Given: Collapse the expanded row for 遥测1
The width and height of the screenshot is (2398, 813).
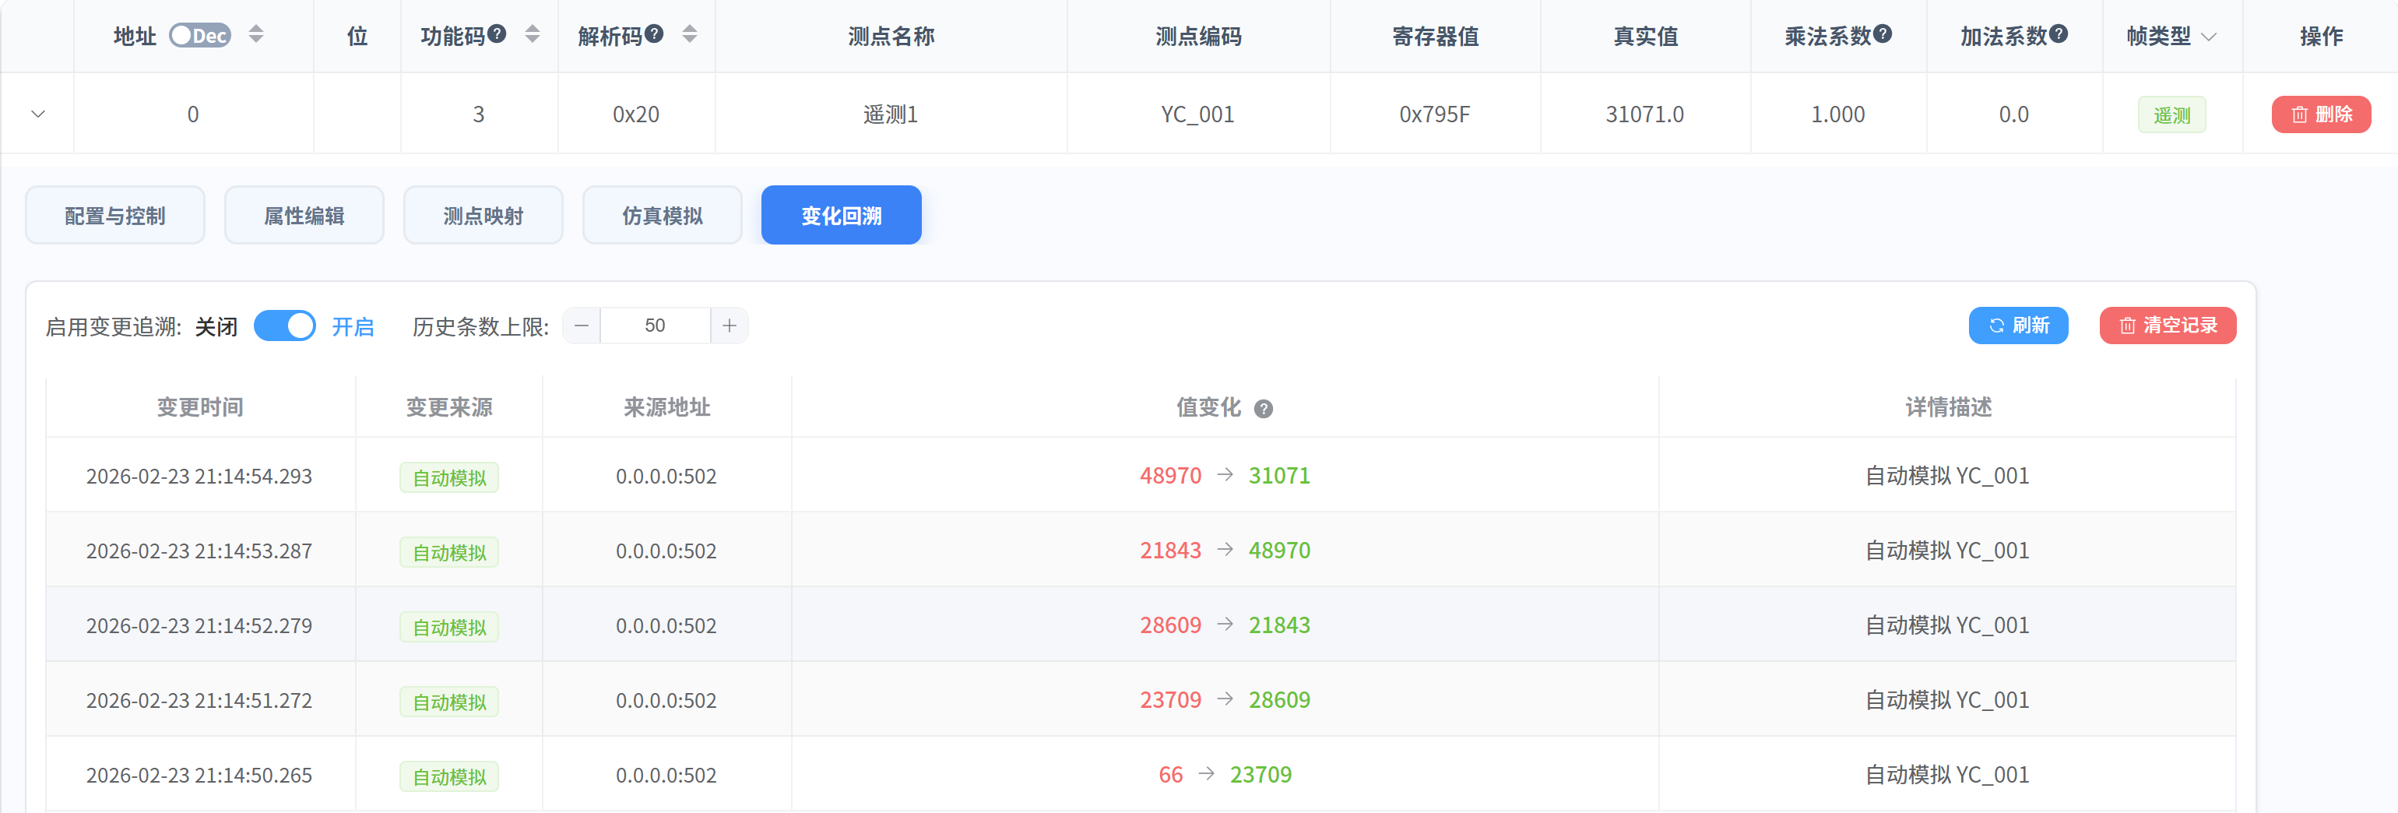Looking at the screenshot, I should pos(38,114).
